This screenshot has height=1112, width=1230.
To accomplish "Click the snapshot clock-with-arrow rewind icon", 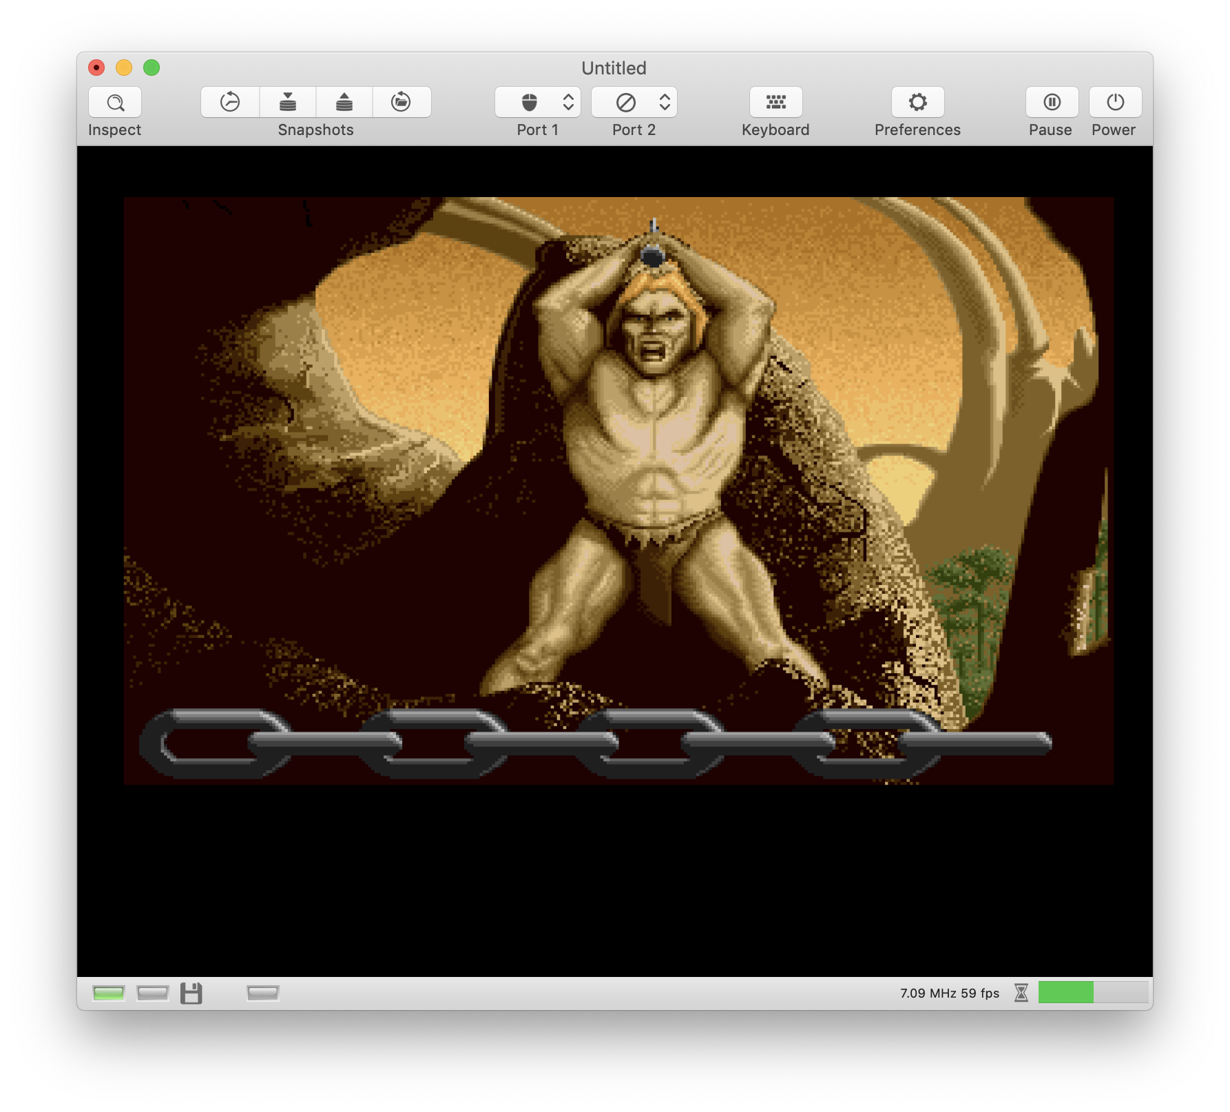I will pos(230,103).
